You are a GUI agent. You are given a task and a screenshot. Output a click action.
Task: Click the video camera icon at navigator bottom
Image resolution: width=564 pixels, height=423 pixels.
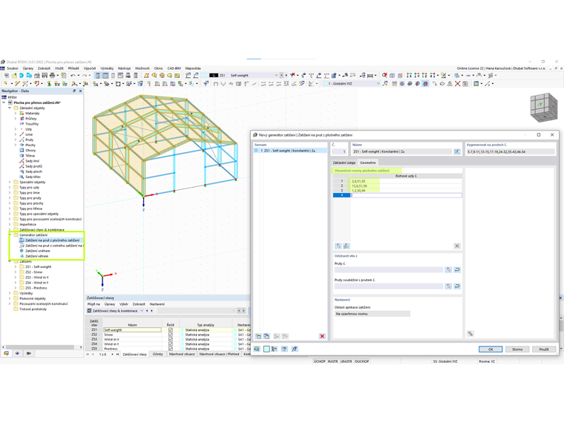(29, 353)
